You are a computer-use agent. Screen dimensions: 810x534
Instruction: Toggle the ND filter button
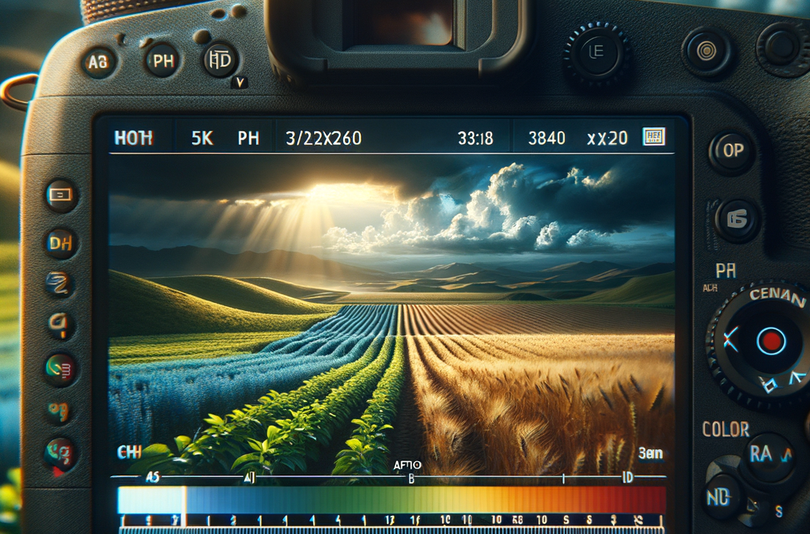(718, 498)
